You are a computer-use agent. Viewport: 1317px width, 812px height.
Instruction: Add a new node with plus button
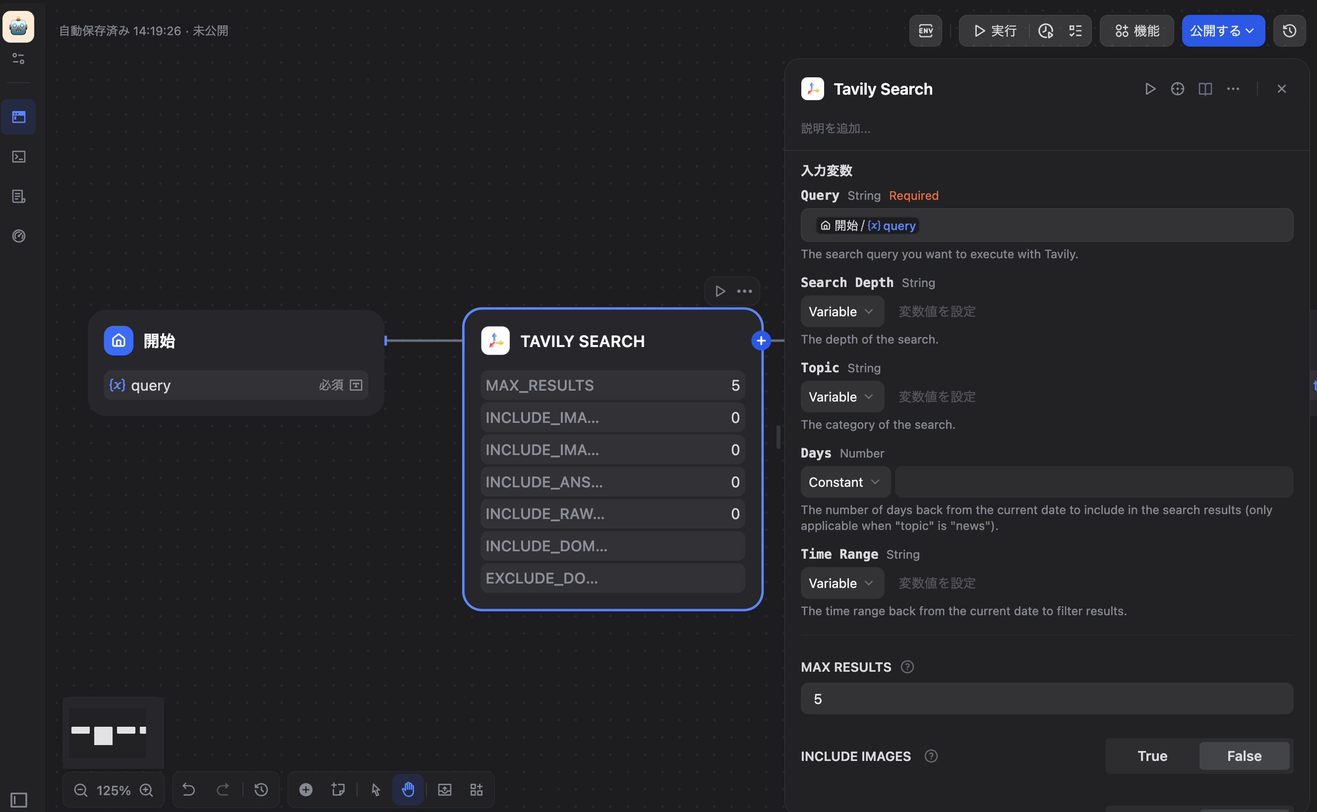(x=305, y=789)
